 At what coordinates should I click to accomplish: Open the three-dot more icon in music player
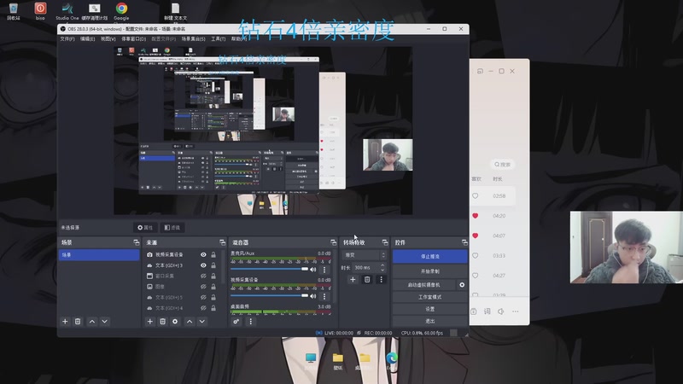point(516,311)
